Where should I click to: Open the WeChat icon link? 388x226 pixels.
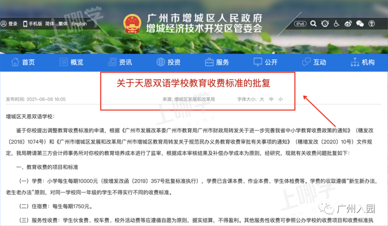(x=360, y=24)
